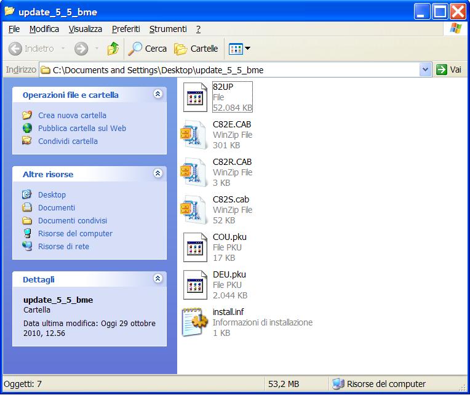The height and width of the screenshot is (395, 470).
Task: Expand the address bar dropdown list
Action: click(425, 70)
